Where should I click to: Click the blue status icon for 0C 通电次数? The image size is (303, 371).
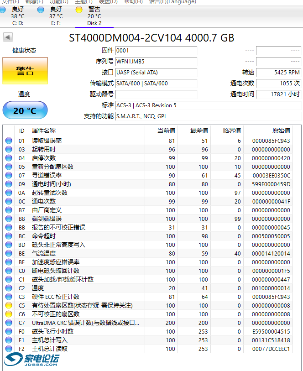coord(9,201)
